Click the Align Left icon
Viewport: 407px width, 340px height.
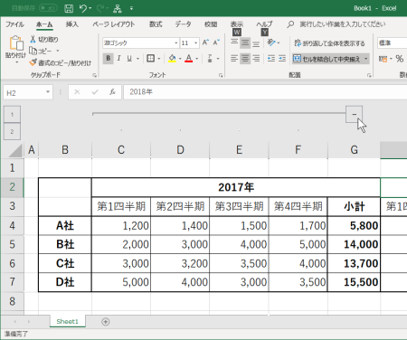tap(234, 58)
